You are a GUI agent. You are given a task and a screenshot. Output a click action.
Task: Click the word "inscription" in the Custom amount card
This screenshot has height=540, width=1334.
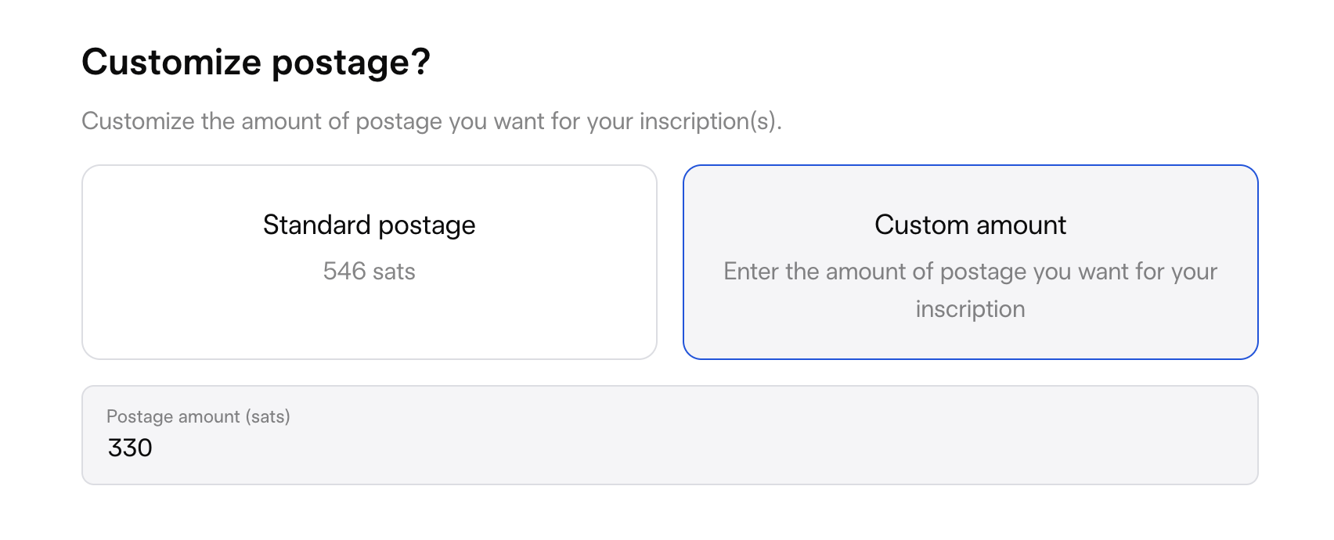coord(970,309)
